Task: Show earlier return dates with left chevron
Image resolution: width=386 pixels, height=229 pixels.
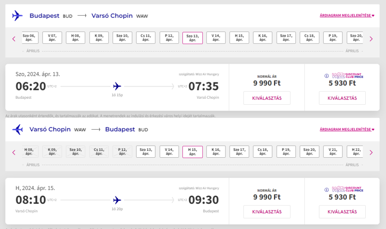Action: (14, 152)
